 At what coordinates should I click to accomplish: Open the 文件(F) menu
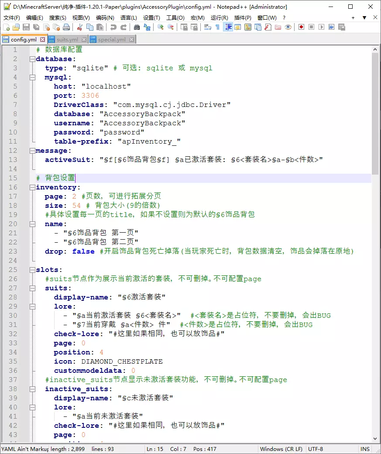coord(12,17)
